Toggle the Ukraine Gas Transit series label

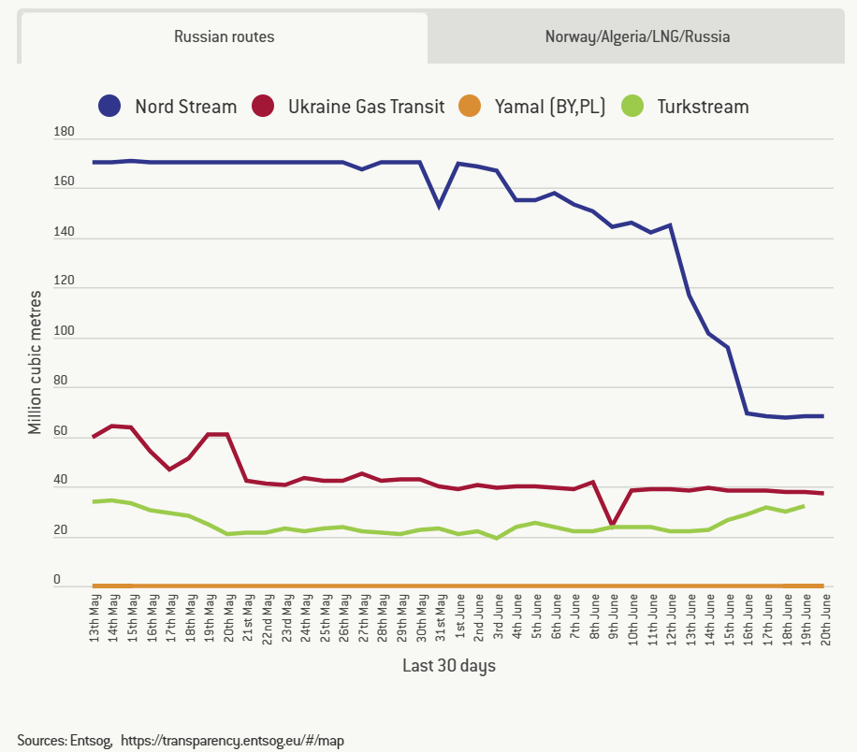pos(366,107)
